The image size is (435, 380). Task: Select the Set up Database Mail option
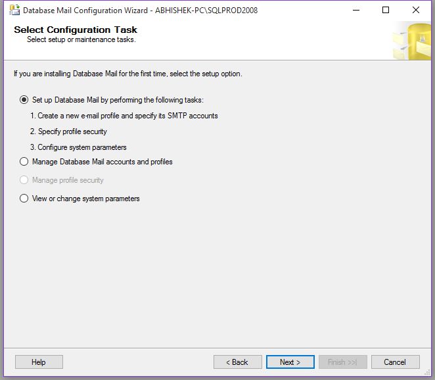(x=24, y=100)
